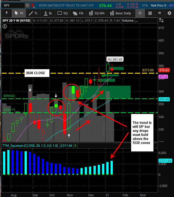The image size is (174, 197).
Task: Select the Price Level ($L) tool
Action: (48, 13)
